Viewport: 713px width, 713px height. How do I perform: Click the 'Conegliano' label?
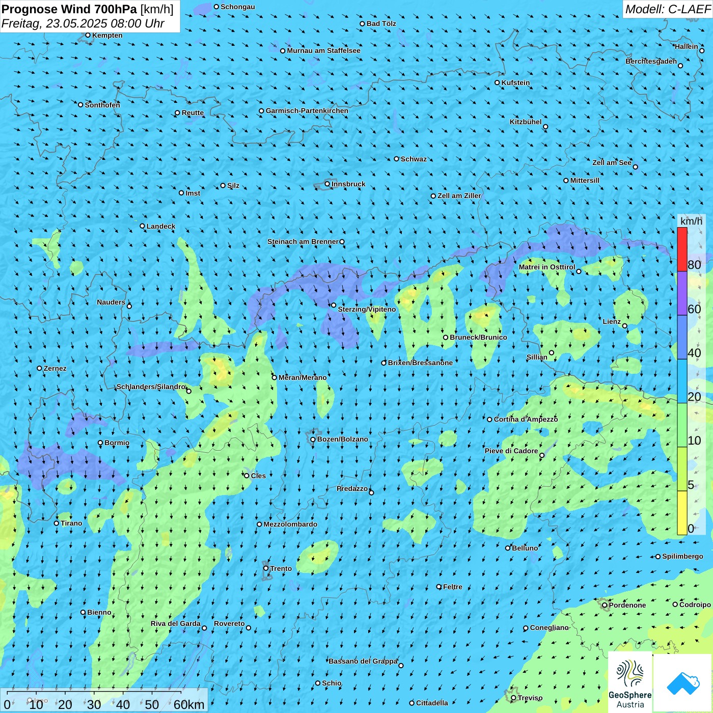[549, 627]
